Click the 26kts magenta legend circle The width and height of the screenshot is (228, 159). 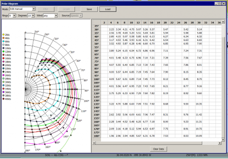(x=3, y=75)
